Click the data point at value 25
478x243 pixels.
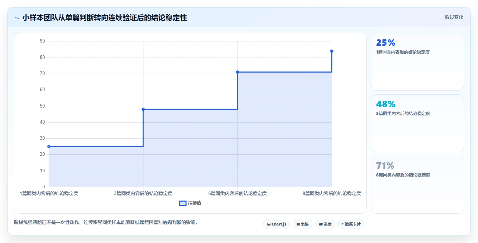coord(49,147)
